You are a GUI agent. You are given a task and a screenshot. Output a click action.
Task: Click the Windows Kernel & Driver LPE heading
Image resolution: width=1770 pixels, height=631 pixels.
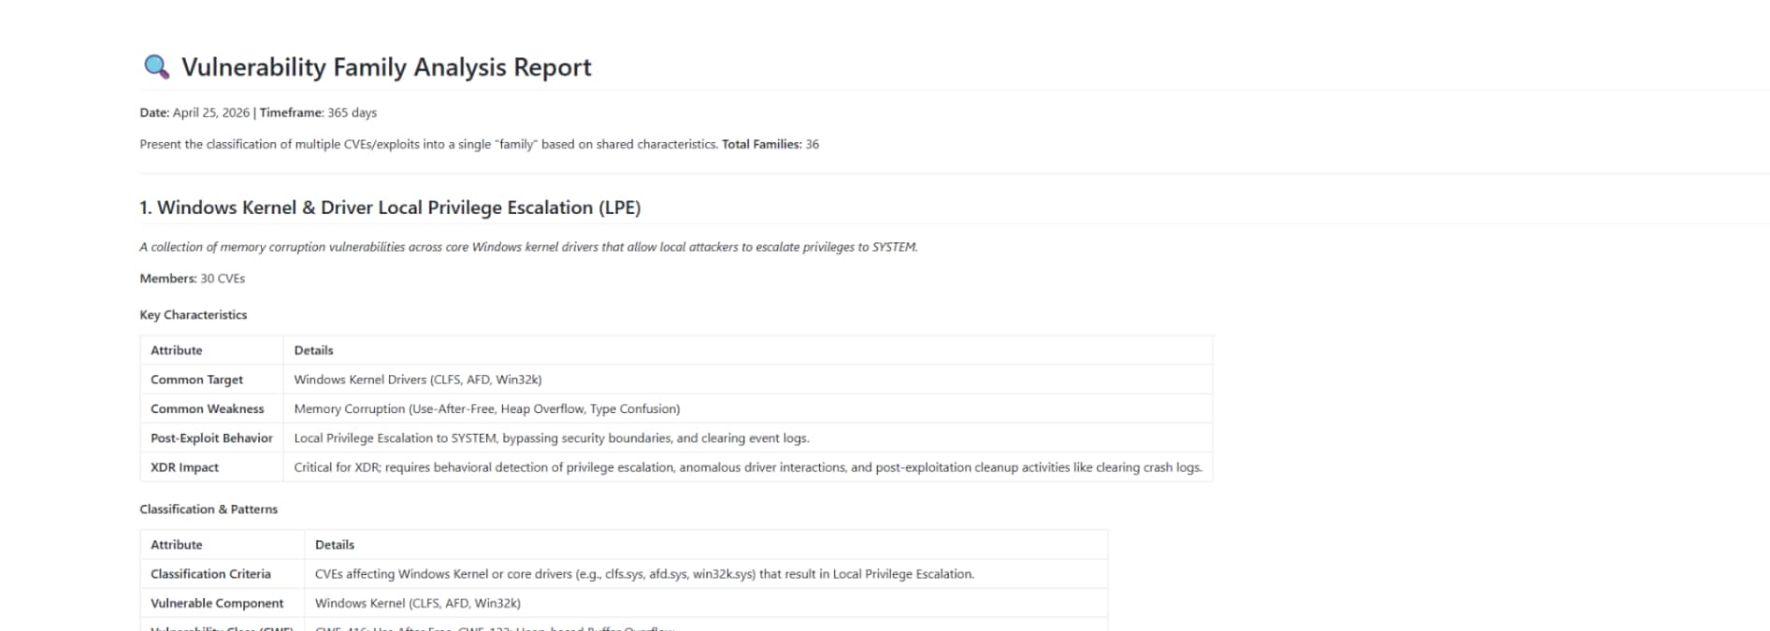point(390,208)
